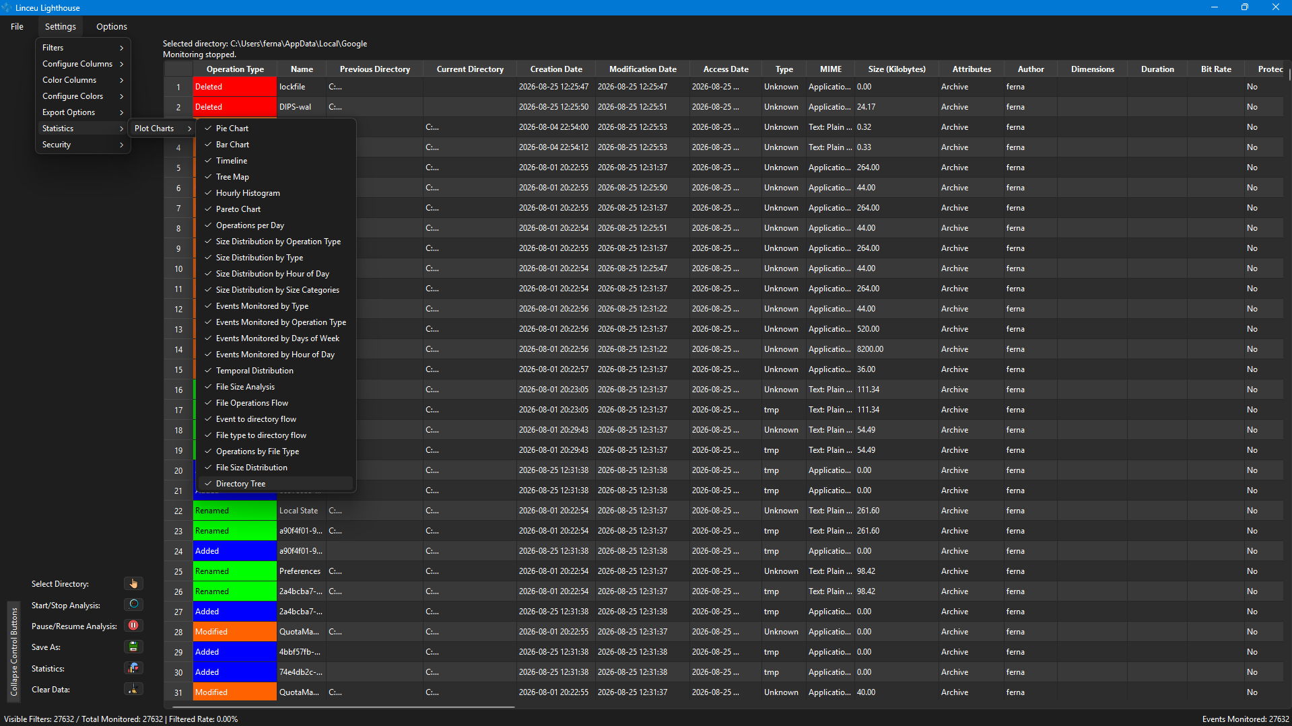This screenshot has height=726, width=1292.
Task: Toggle the File Size Analysis option
Action: tap(276, 387)
